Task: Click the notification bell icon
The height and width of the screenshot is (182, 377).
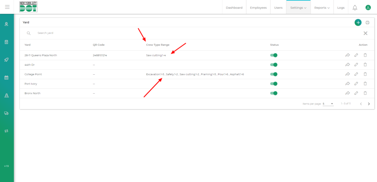Action: point(355,7)
